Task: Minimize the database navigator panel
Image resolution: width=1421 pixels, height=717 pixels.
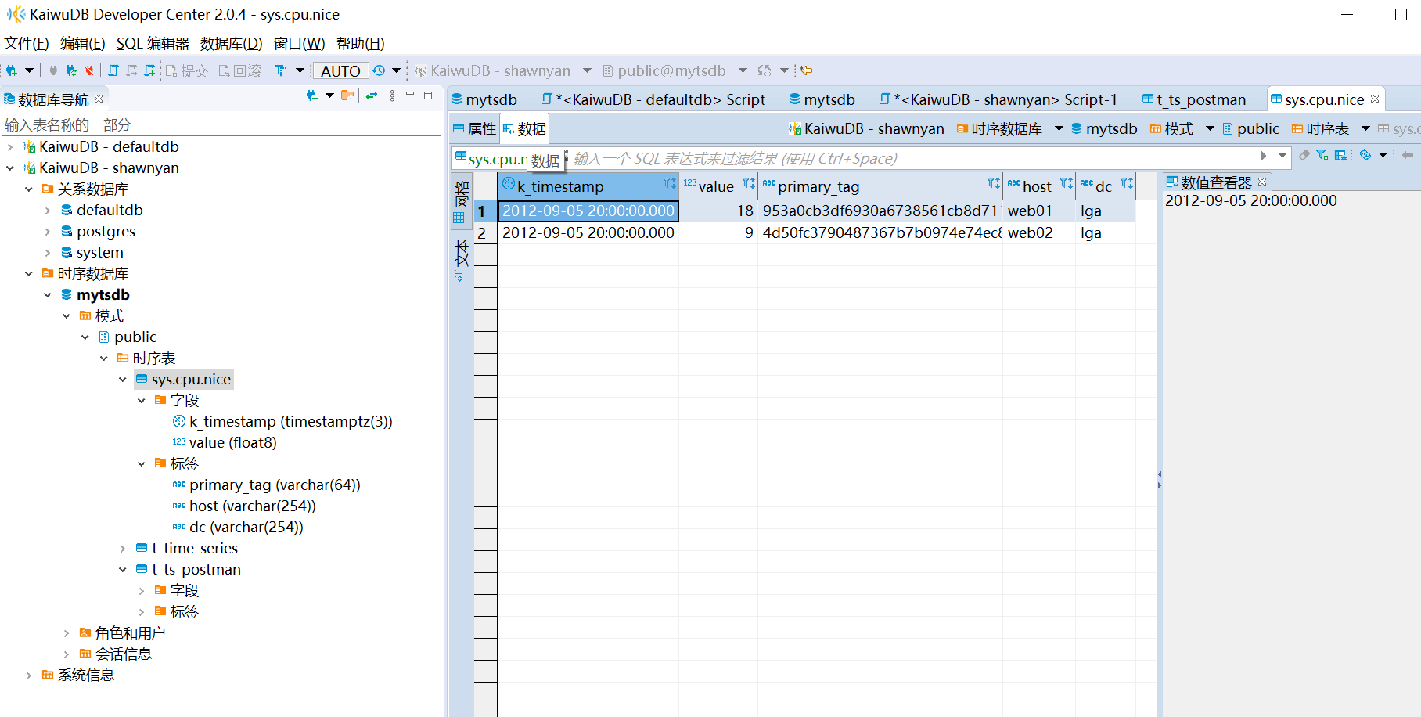Action: 409,95
